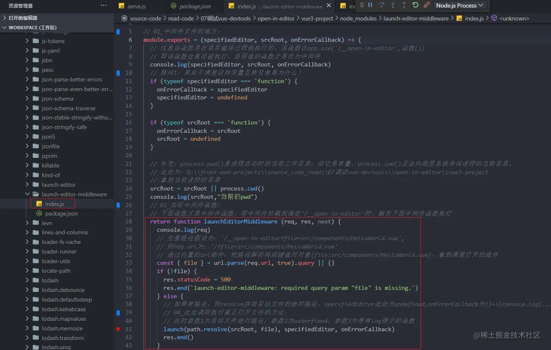This screenshot has height=350, width=551.
Task: Click the unknown symbol breadcrumb label
Action: click(x=514, y=18)
